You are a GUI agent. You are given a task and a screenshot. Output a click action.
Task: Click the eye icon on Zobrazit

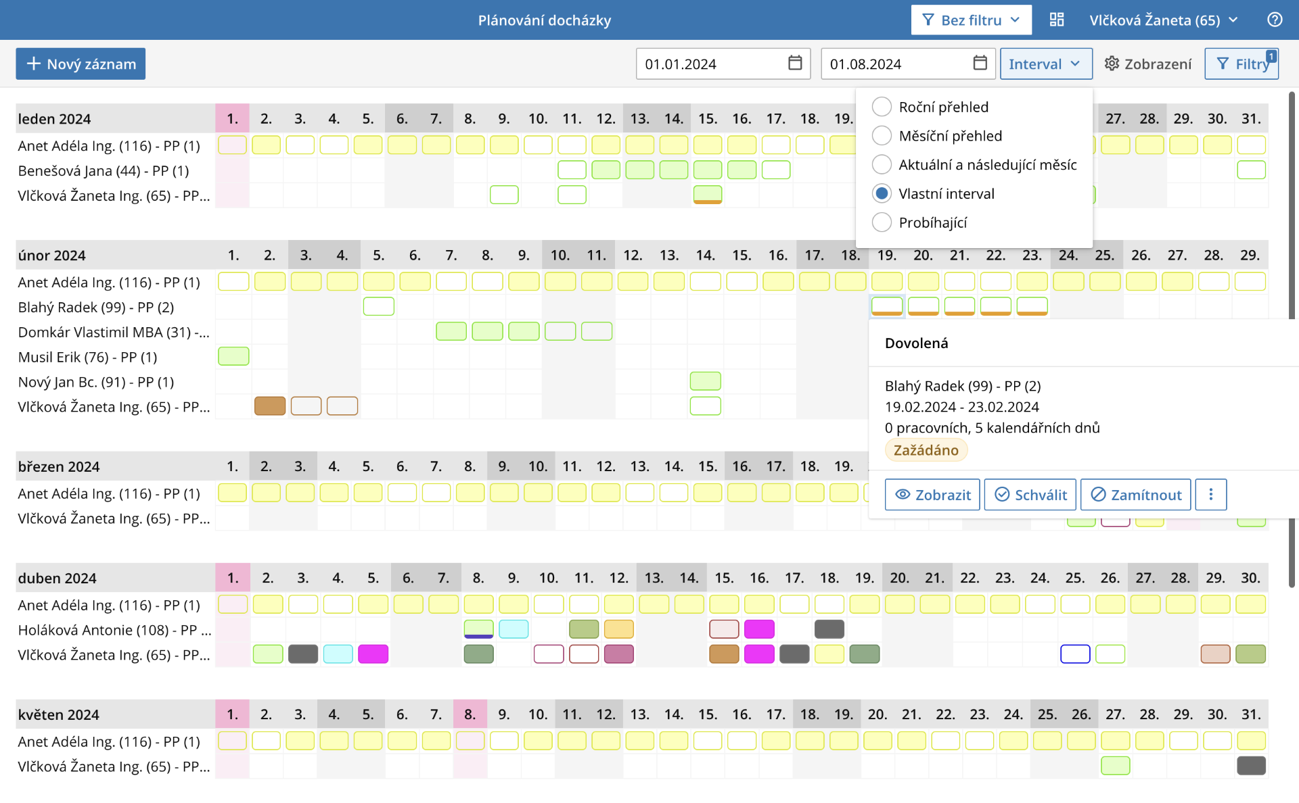[903, 495]
